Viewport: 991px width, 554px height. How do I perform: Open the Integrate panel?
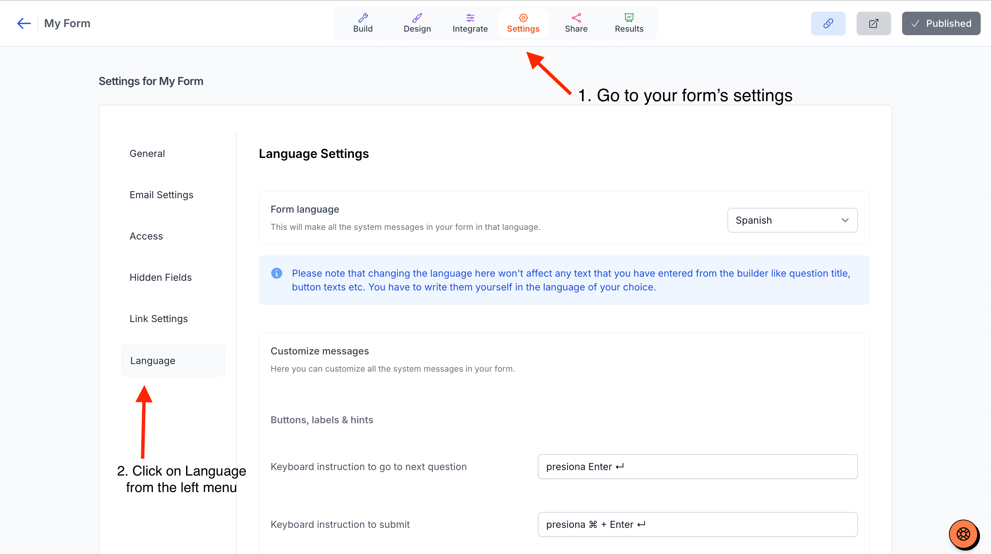point(470,23)
